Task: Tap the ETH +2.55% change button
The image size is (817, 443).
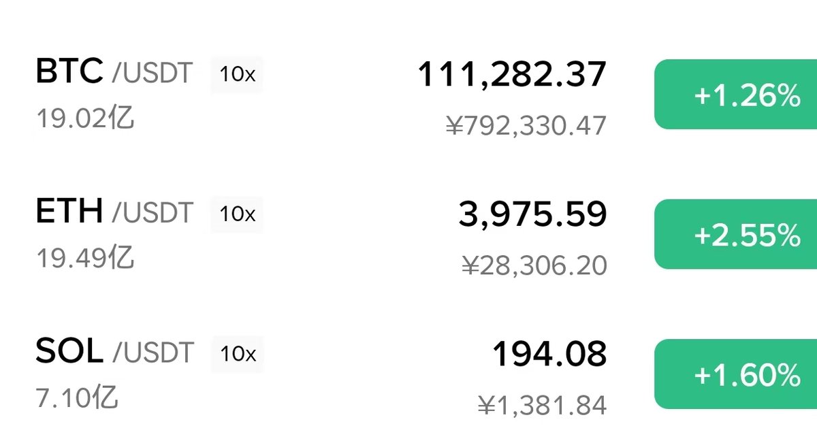Action: [x=735, y=234]
